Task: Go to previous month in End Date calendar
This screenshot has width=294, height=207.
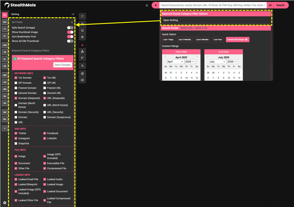Action: pyautogui.click(x=208, y=57)
